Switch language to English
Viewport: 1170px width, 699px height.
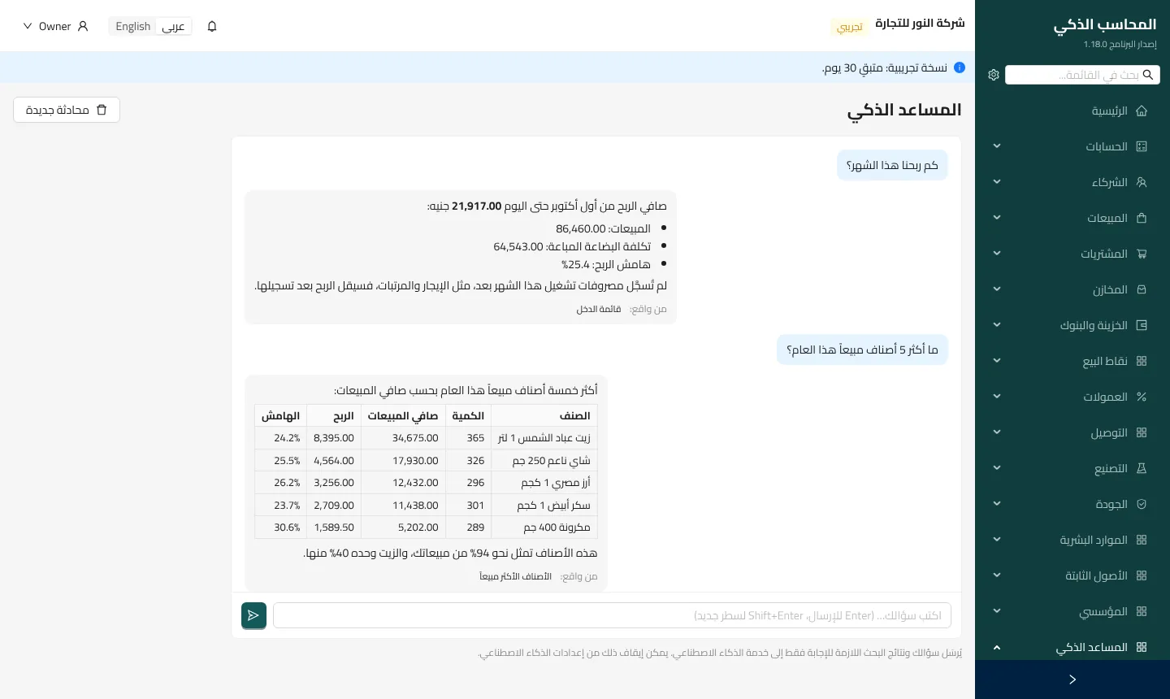click(133, 26)
